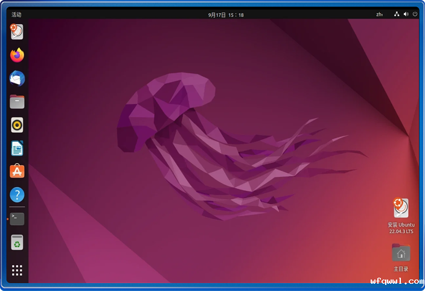Open LibreOffice Writer from the dock
The height and width of the screenshot is (291, 425).
(17, 149)
